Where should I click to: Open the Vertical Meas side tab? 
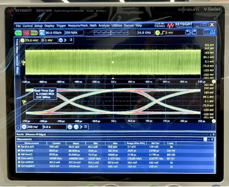point(17,64)
